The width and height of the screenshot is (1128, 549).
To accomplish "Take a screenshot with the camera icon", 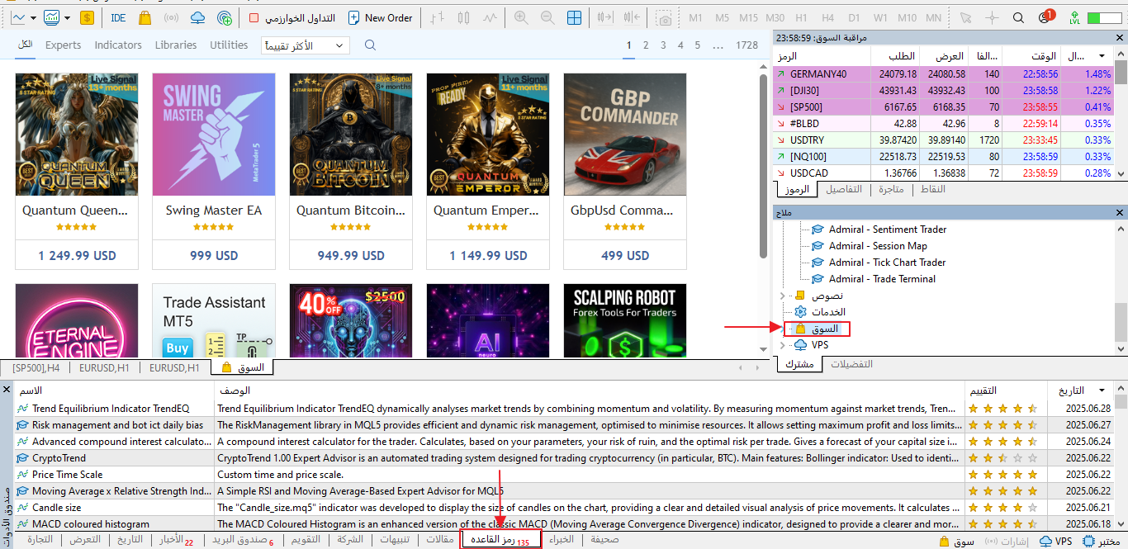I will pos(664,17).
